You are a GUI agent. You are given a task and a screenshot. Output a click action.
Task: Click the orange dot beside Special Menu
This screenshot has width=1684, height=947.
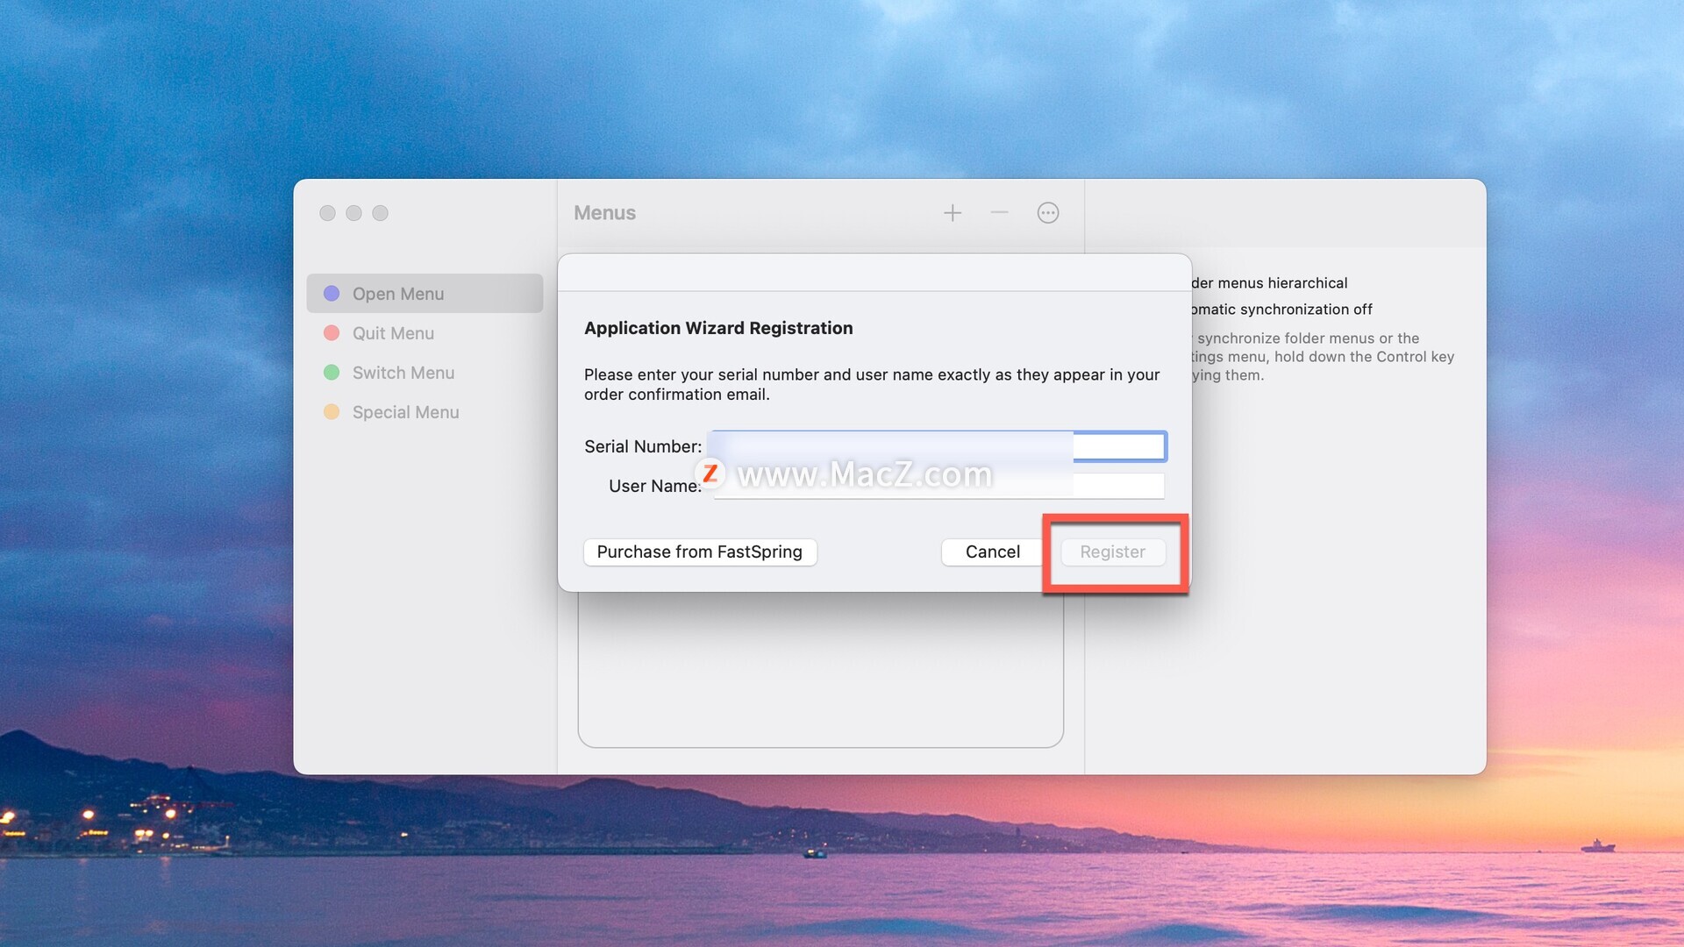[x=332, y=412]
